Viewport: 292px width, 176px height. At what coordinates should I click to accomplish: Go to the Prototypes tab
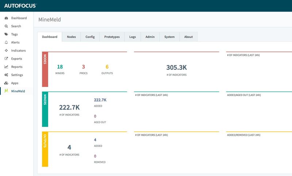pyautogui.click(x=112, y=37)
